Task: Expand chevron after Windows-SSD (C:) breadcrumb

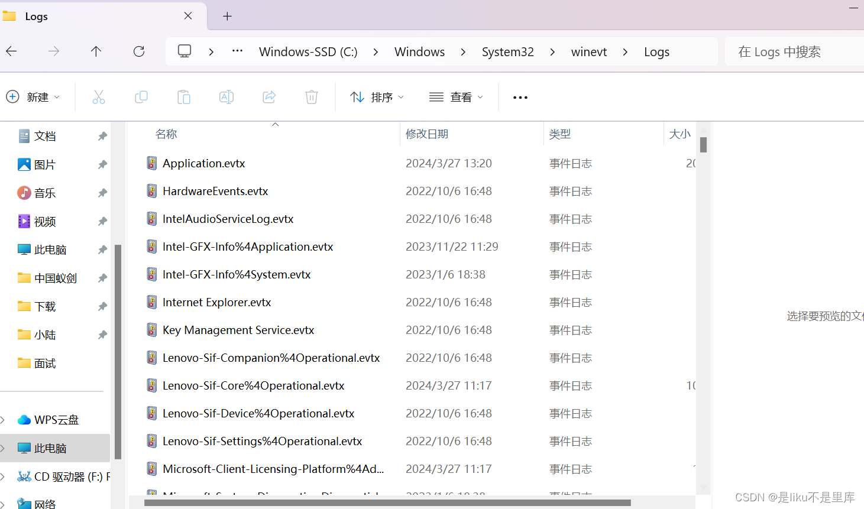Action: (x=376, y=52)
